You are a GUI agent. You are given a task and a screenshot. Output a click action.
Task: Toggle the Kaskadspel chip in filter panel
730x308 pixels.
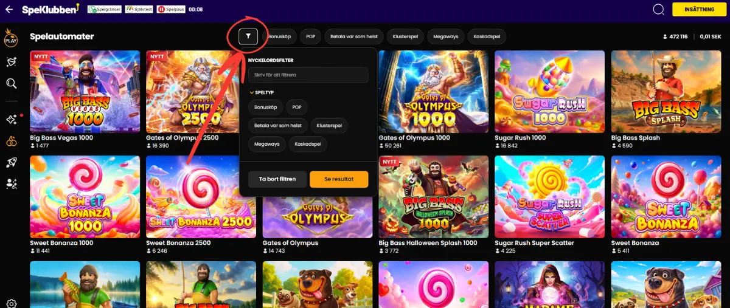click(x=308, y=145)
